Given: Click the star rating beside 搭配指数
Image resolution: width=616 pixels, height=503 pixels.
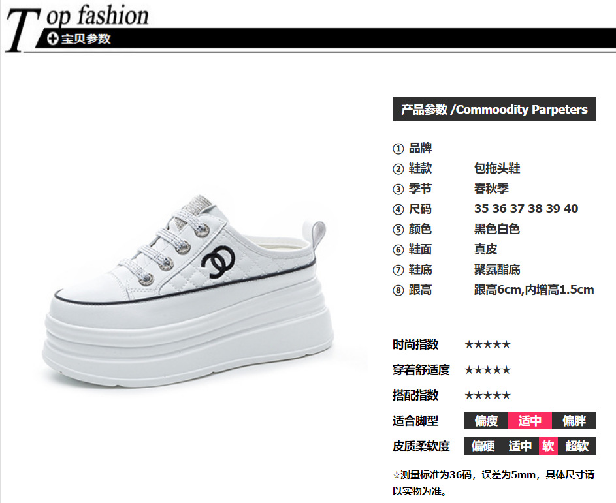Looking at the screenshot, I should [x=487, y=395].
